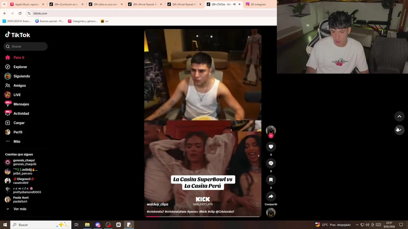Open Cargar to upload a video
The width and height of the screenshot is (408, 229).
pos(15,123)
